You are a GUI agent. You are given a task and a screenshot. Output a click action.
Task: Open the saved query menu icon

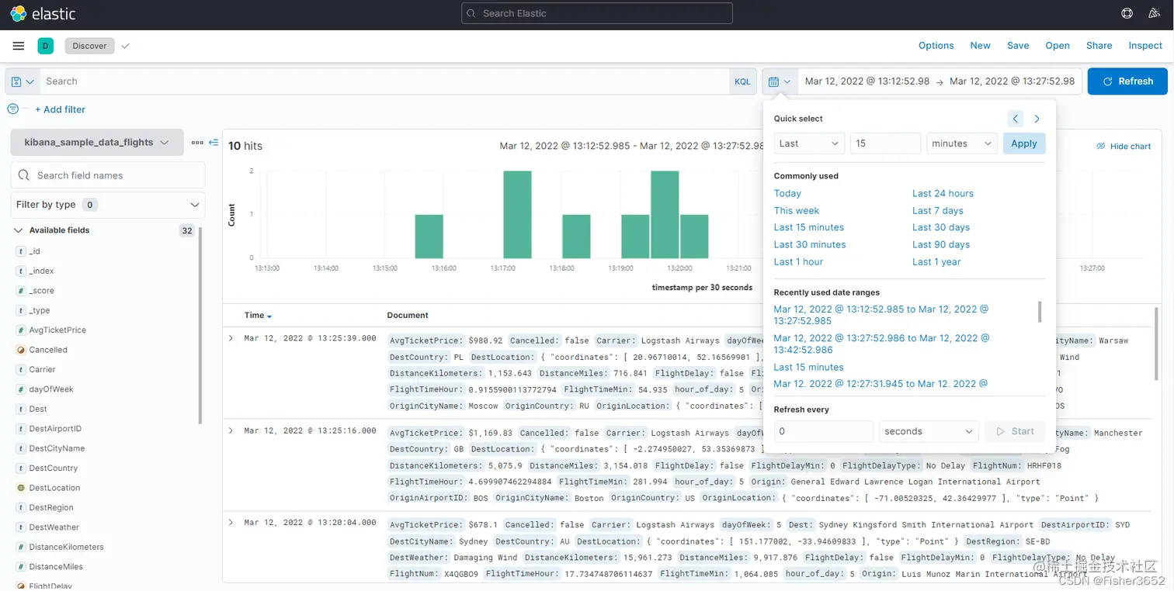pyautogui.click(x=23, y=81)
